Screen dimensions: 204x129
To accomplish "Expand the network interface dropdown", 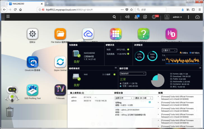I will (169, 50).
